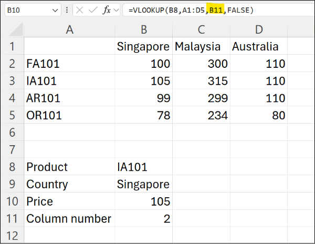Click the cell containing product IA101 in row 8
This screenshot has height=244, width=315.
point(143,167)
